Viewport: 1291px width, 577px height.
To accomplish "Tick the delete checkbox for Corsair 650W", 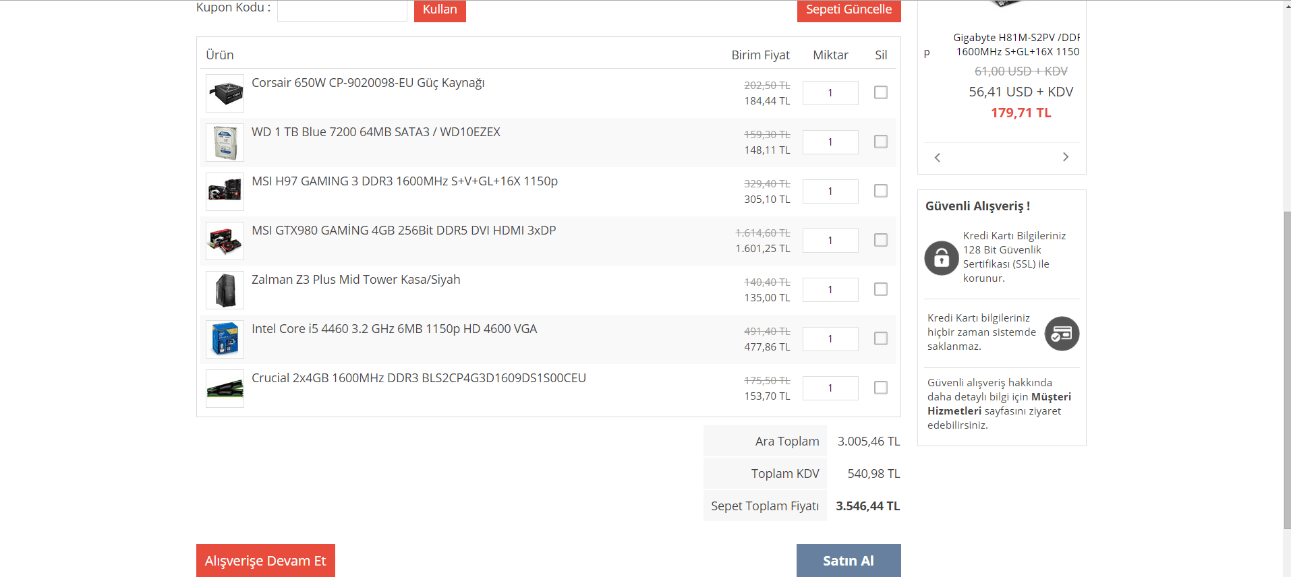I will click(x=881, y=92).
